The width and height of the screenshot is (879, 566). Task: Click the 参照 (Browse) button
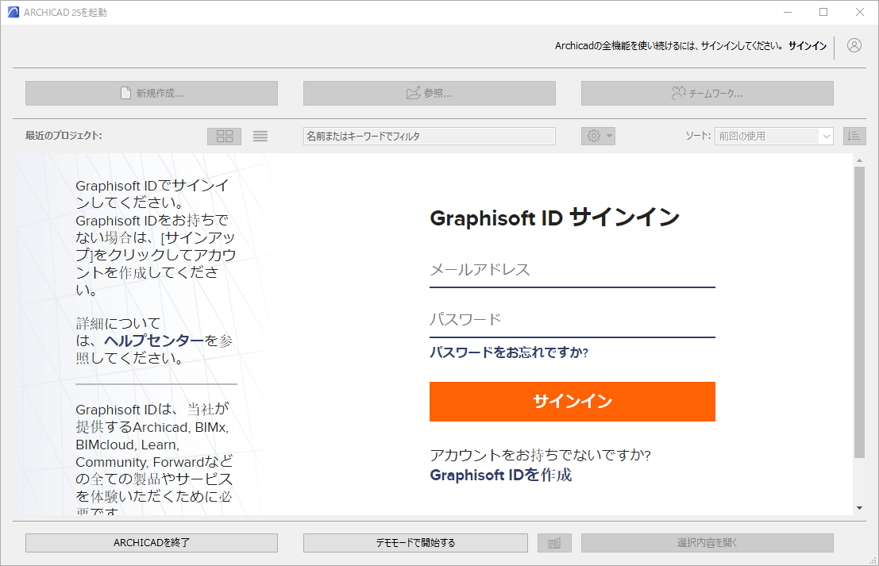click(x=430, y=93)
